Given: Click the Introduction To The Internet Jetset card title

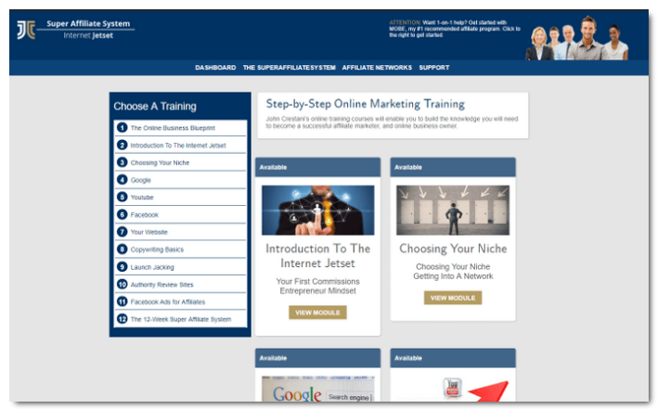Looking at the screenshot, I should click(x=317, y=256).
